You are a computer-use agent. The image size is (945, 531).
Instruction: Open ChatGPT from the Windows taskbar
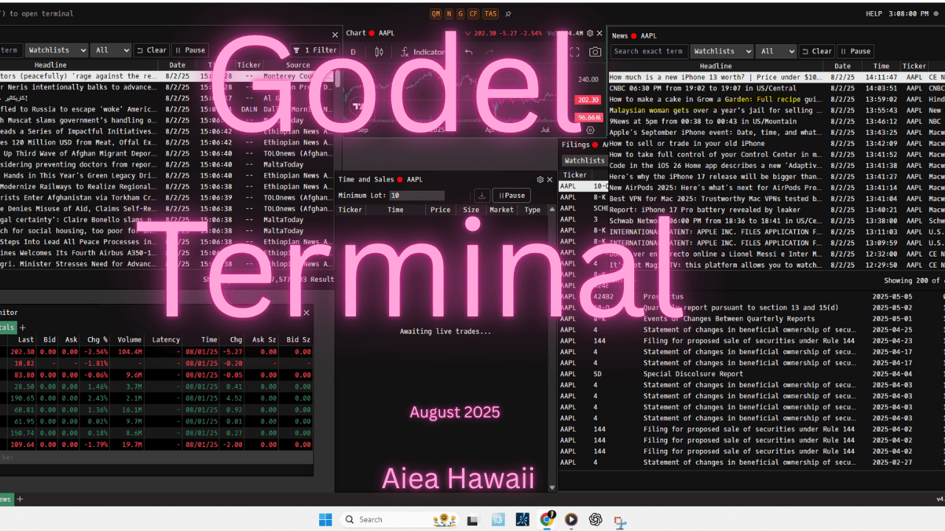click(x=595, y=519)
